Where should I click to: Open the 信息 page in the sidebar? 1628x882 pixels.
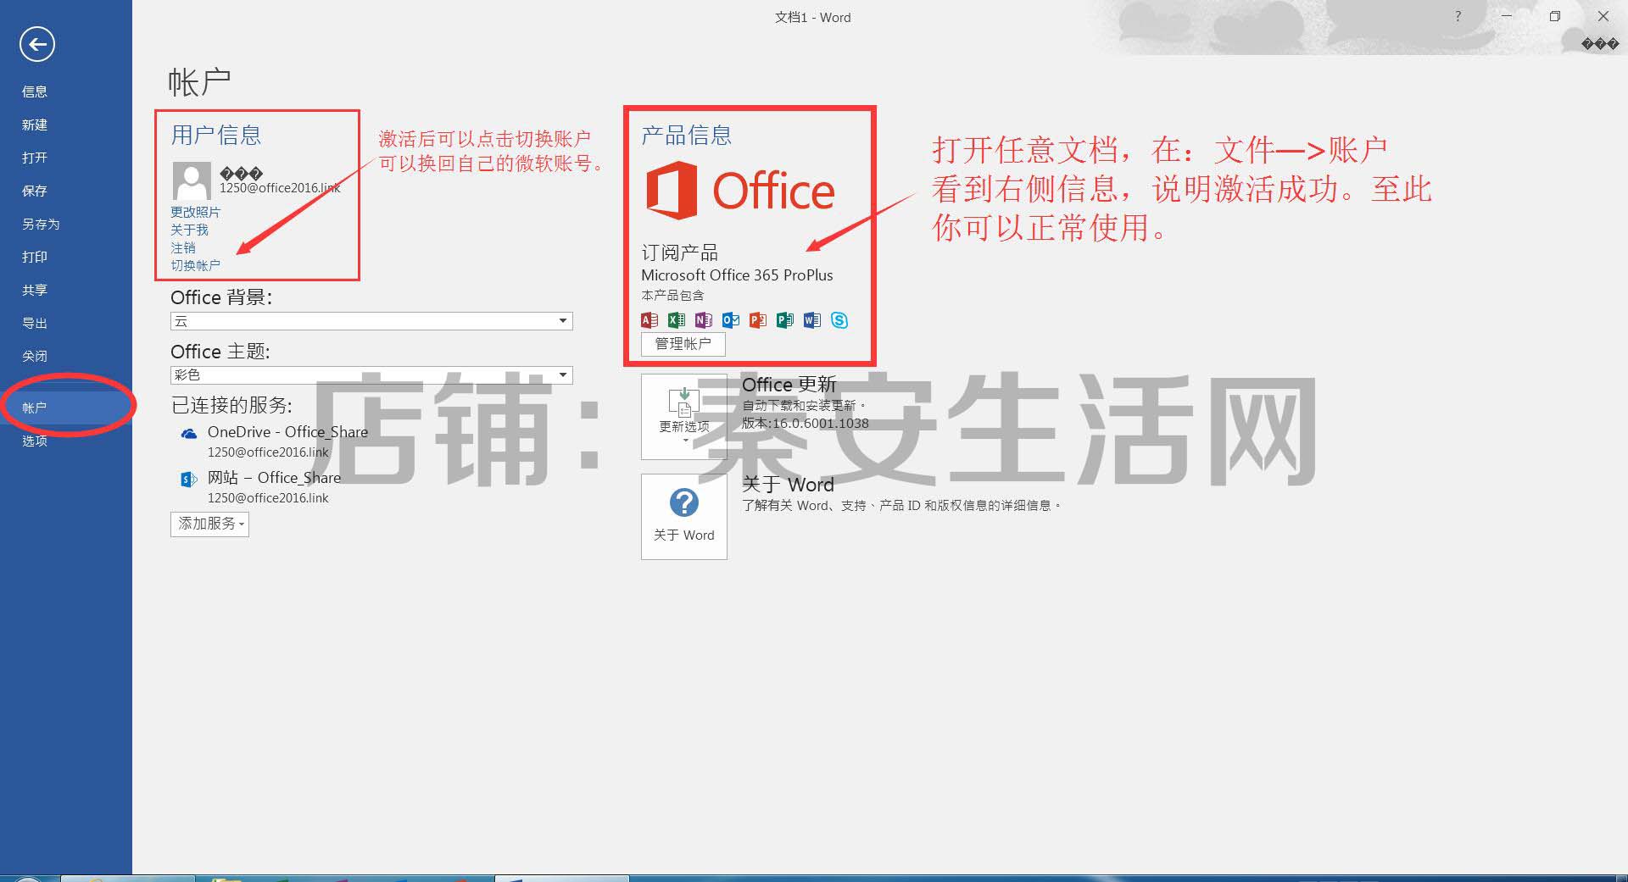point(35,92)
